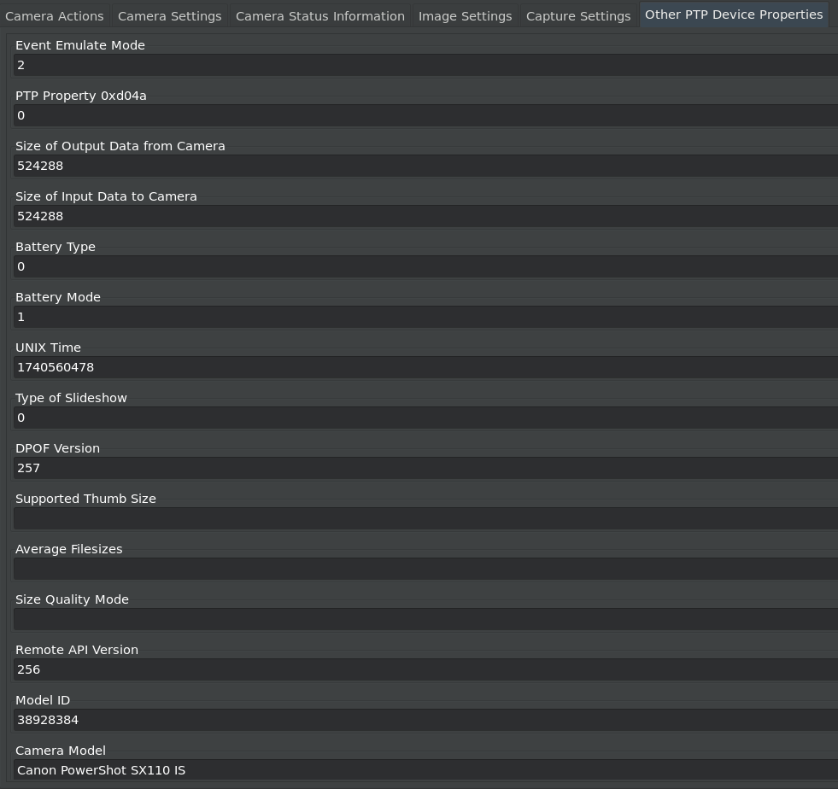This screenshot has width=838, height=789.
Task: Click the Event Emulate Mode field
Action: (425, 65)
